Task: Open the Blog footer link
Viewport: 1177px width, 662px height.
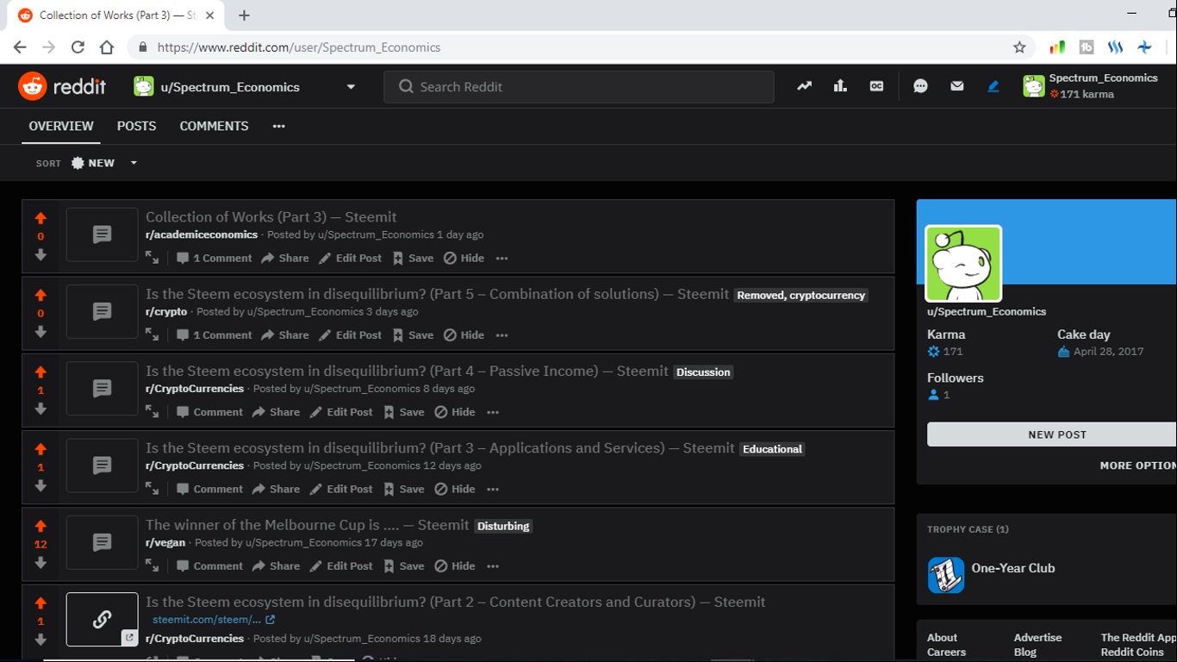Action: coord(1025,653)
